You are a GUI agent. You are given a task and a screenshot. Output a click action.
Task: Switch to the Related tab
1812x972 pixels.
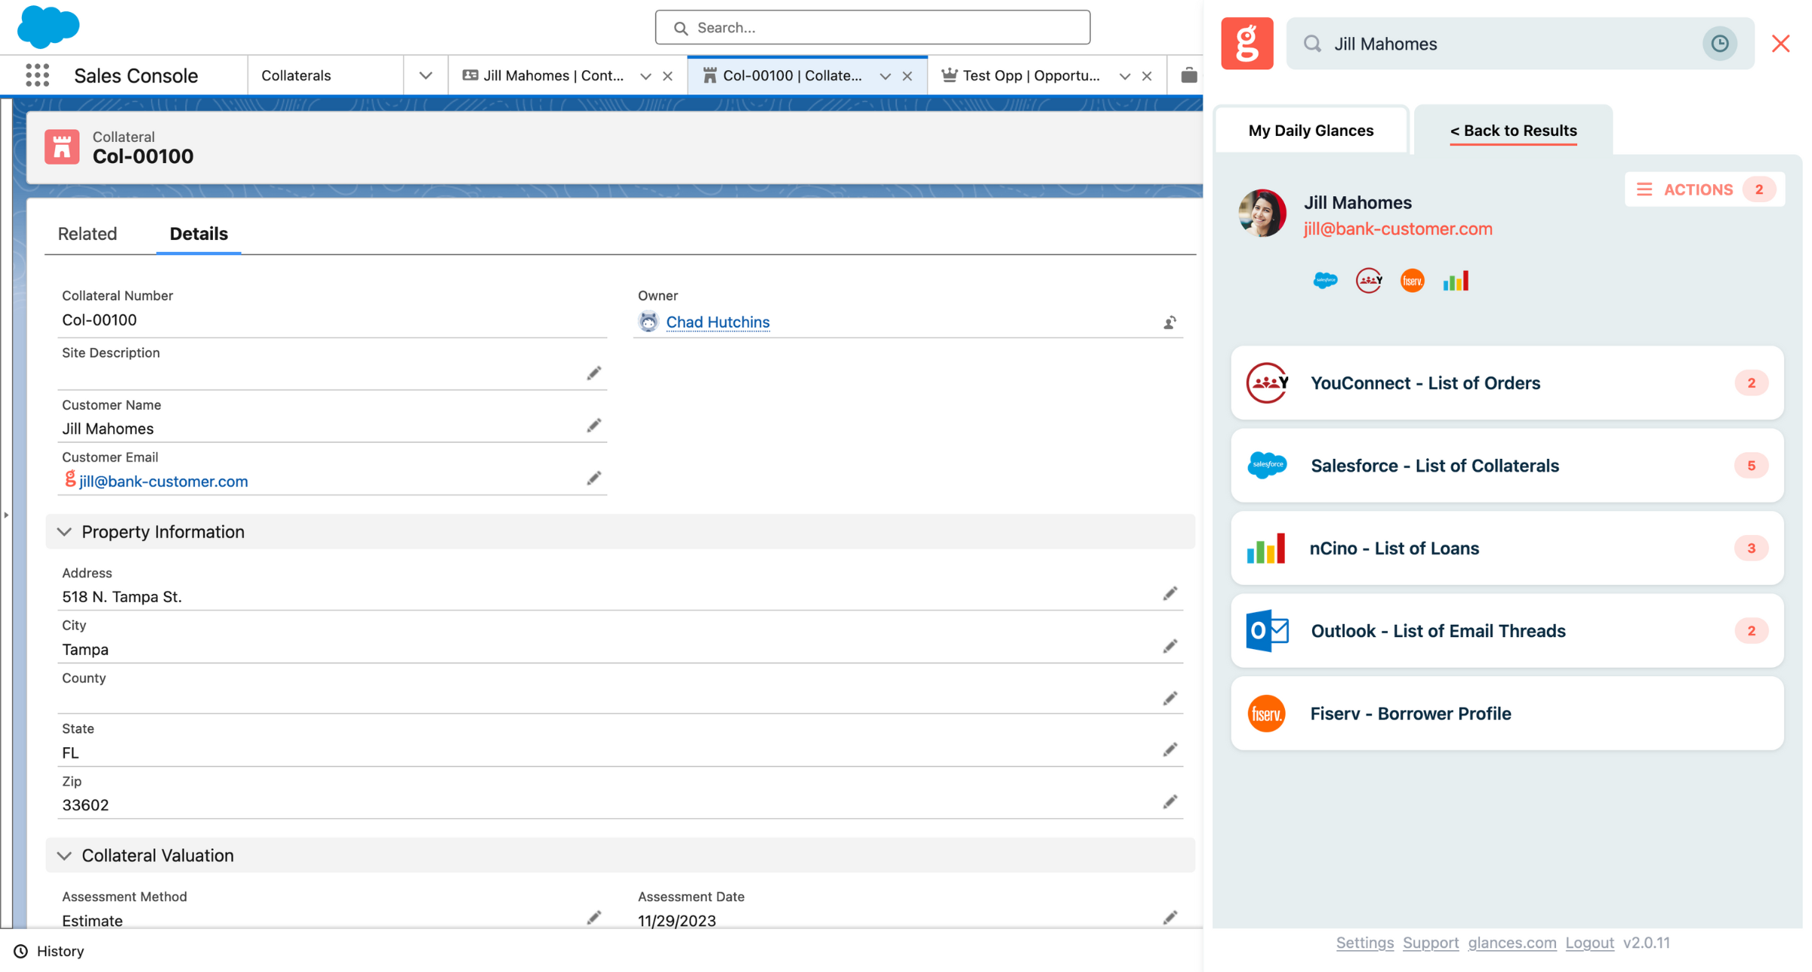(88, 234)
